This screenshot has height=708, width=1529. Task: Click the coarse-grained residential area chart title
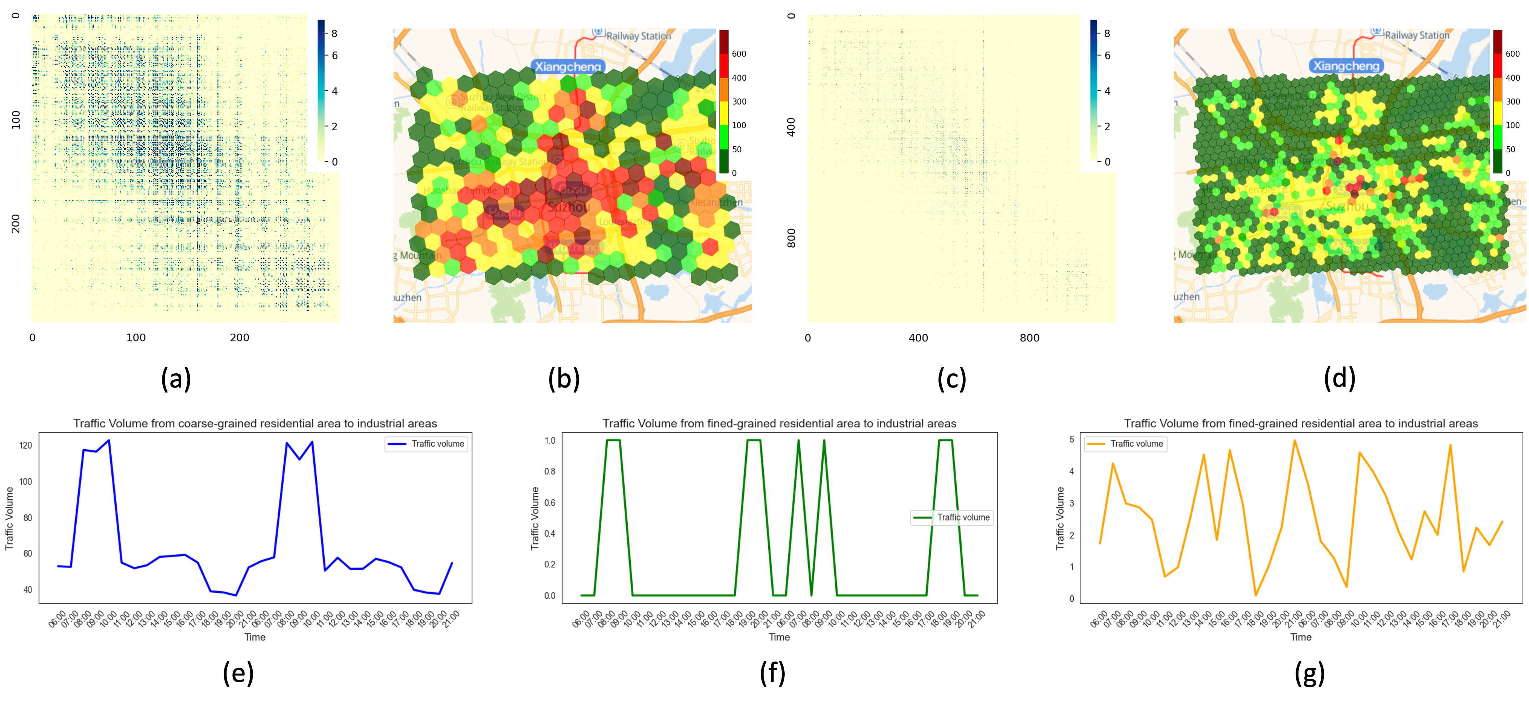click(x=255, y=423)
